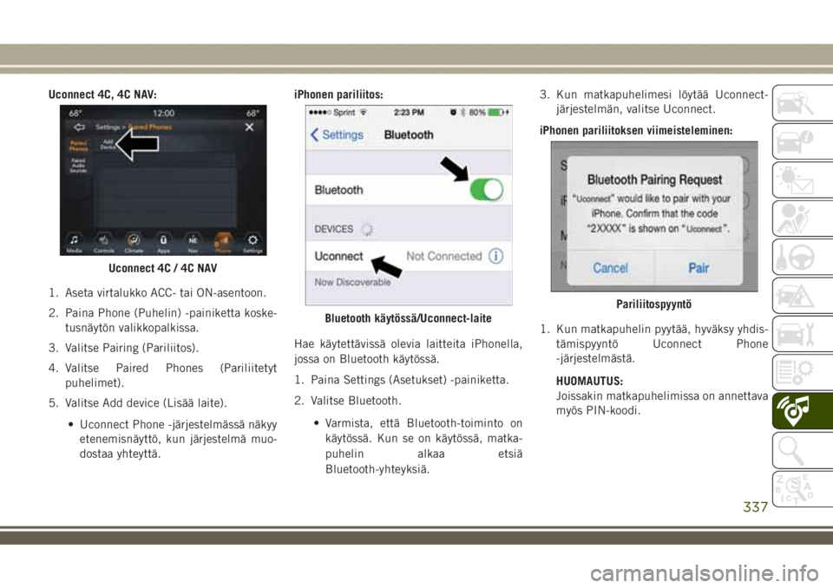The width and height of the screenshot is (833, 588).
Task: Tap Cancel in Bluetooth Pairing Request
Action: click(610, 268)
